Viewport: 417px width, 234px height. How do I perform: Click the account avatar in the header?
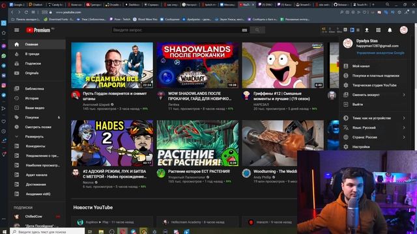(403, 30)
